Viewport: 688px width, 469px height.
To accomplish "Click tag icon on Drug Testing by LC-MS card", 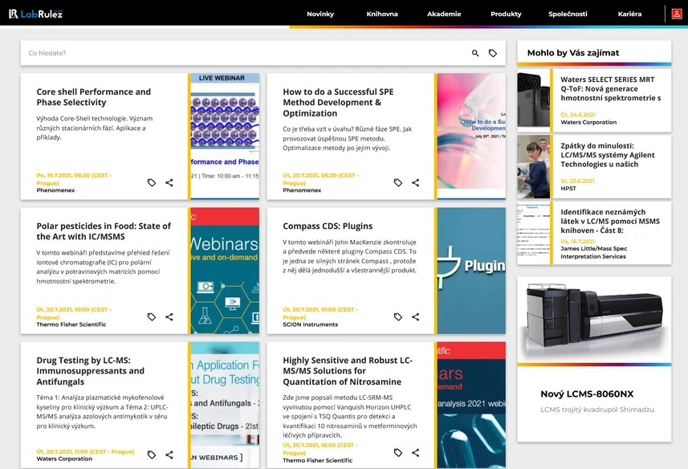I will [152, 455].
